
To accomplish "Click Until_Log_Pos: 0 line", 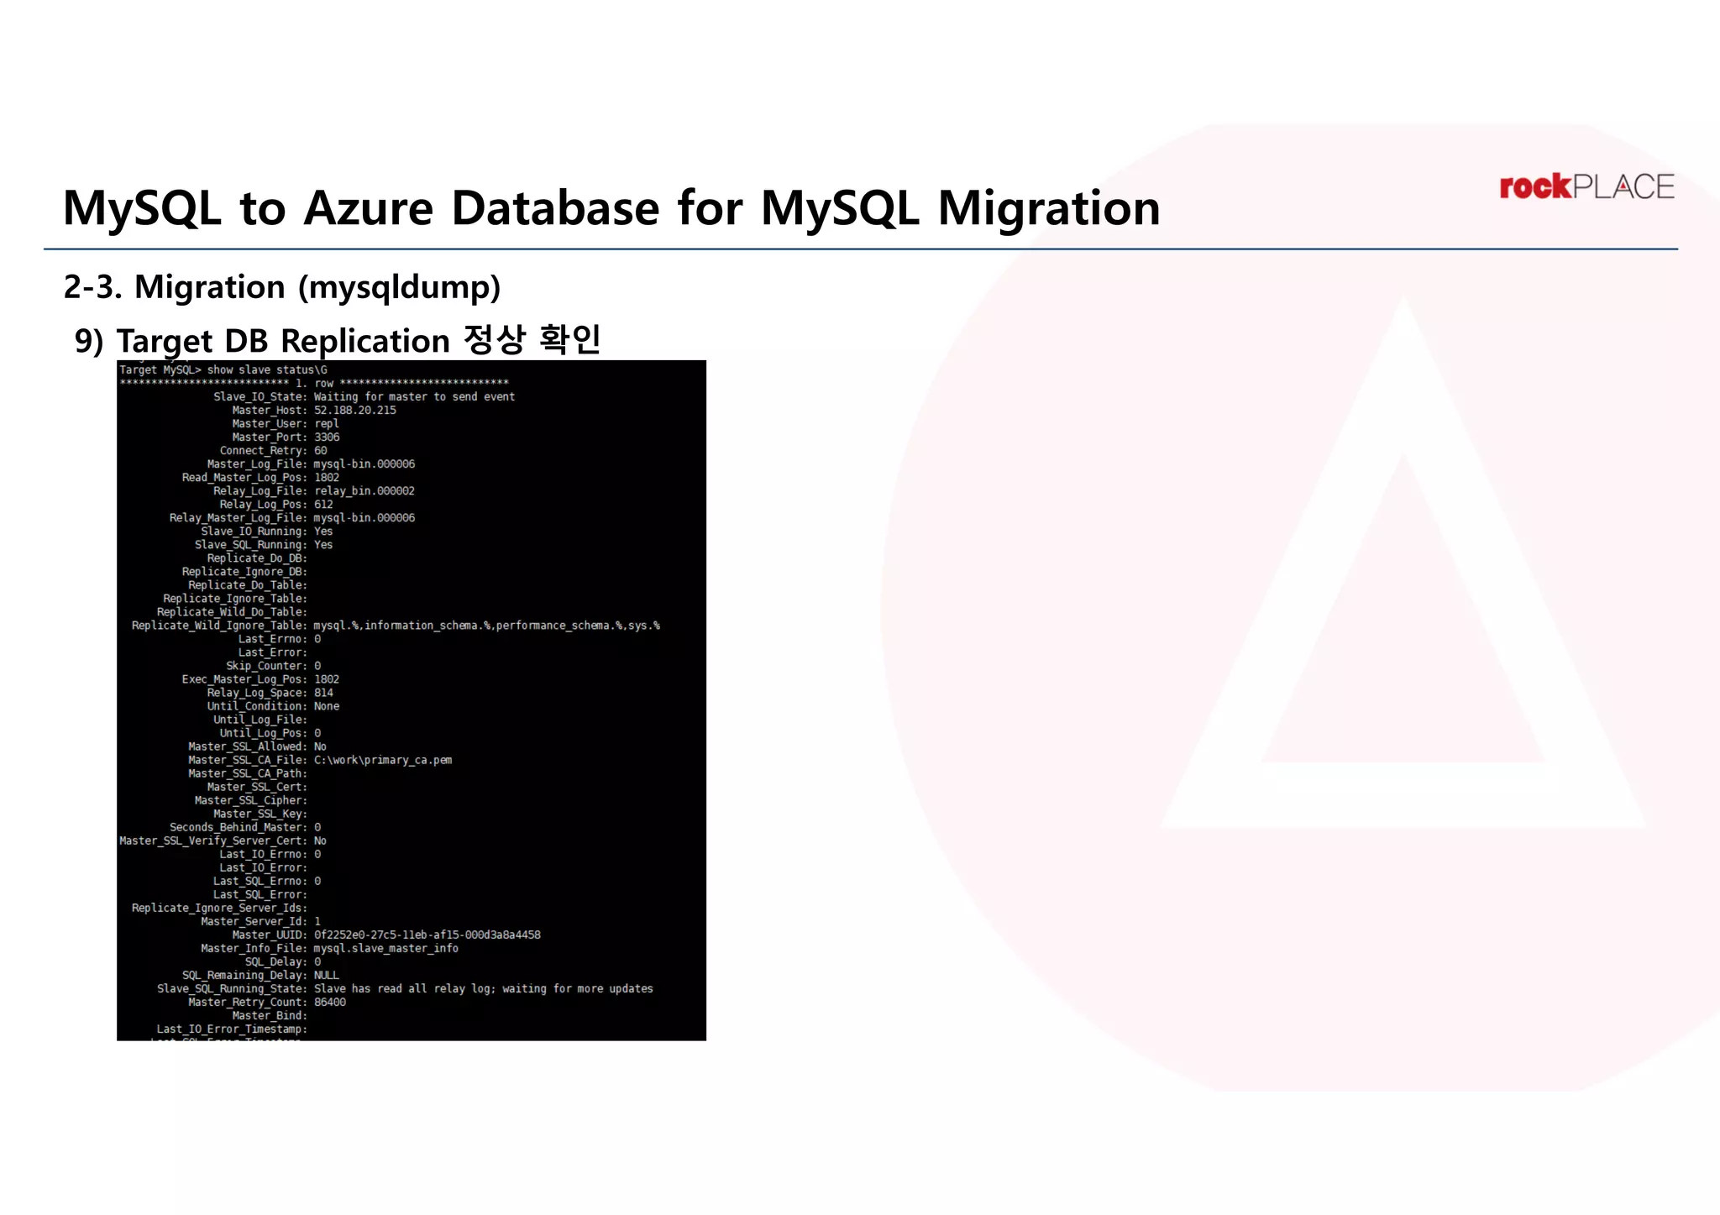I will (x=270, y=732).
